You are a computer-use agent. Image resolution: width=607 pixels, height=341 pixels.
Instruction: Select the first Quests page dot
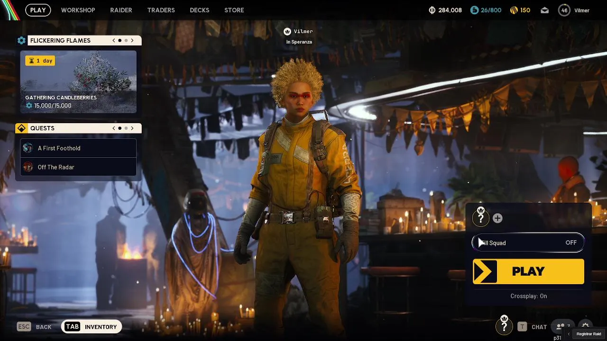pos(120,128)
